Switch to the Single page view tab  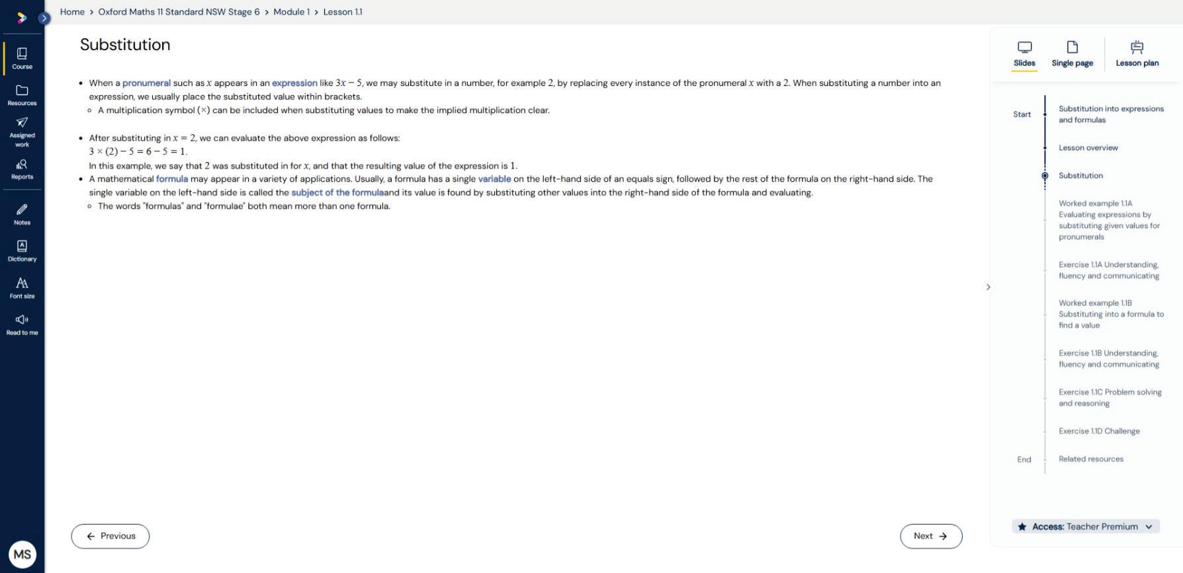click(1073, 54)
